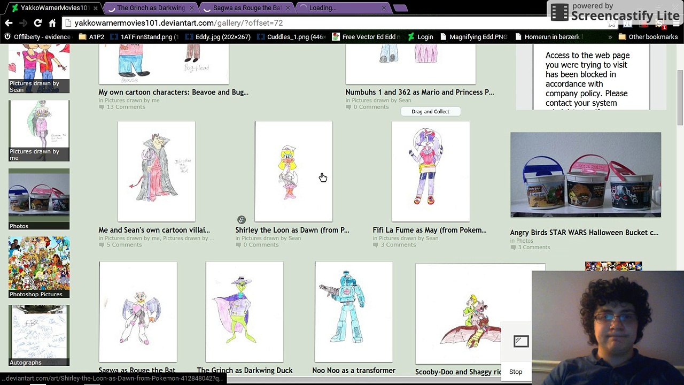Image resolution: width=684 pixels, height=385 pixels.
Task: View 3 Comments on Angry Birds bucket photo
Action: [533, 248]
